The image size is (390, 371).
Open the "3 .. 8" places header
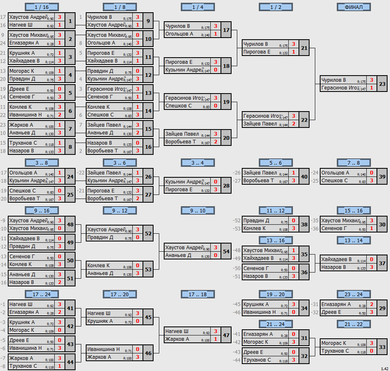tap(42, 163)
